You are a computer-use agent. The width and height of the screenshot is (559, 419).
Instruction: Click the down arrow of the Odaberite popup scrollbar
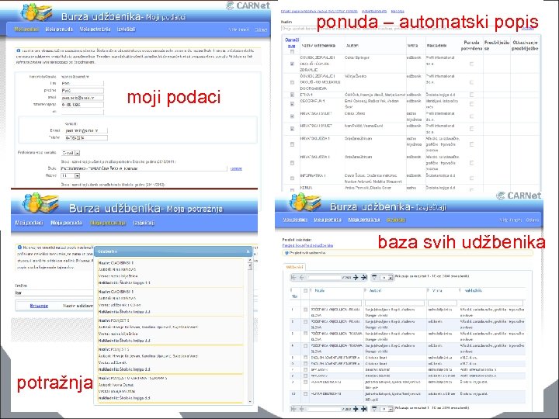250,402
